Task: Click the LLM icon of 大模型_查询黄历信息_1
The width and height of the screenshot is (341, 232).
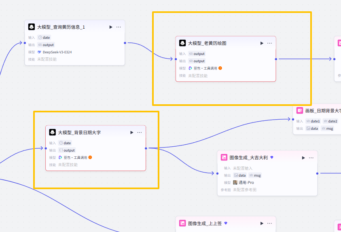Action: (32, 27)
